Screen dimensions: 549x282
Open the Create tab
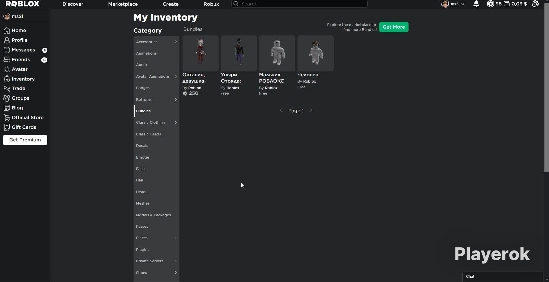pos(171,4)
